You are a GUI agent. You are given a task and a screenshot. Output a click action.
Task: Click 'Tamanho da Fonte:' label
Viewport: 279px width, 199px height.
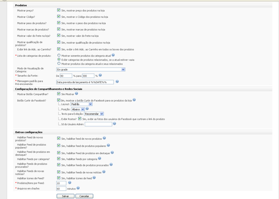(28, 76)
